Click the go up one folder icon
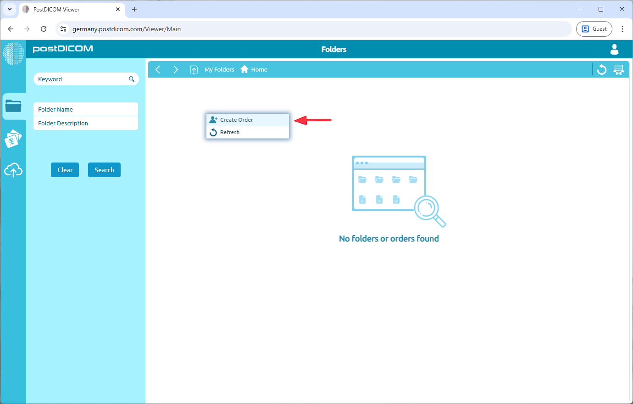This screenshot has height=404, width=633. (194, 70)
